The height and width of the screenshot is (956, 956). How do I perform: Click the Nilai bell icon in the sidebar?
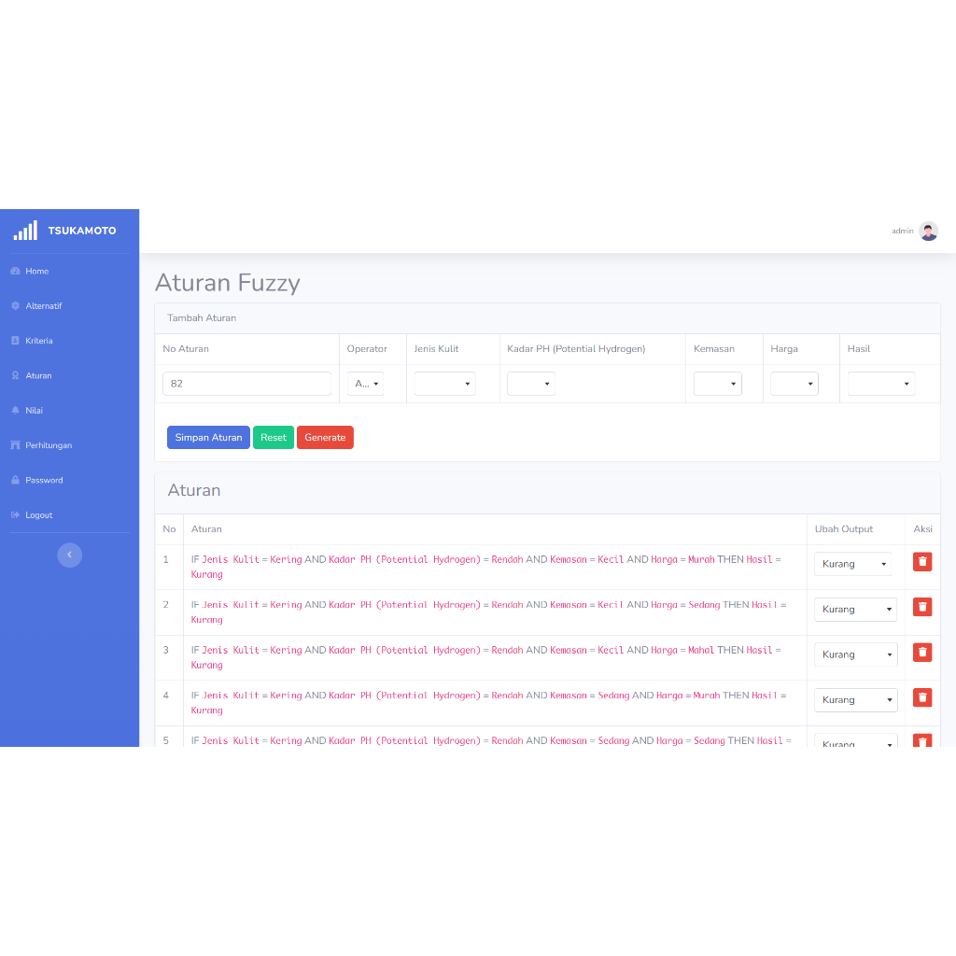pyautogui.click(x=15, y=411)
